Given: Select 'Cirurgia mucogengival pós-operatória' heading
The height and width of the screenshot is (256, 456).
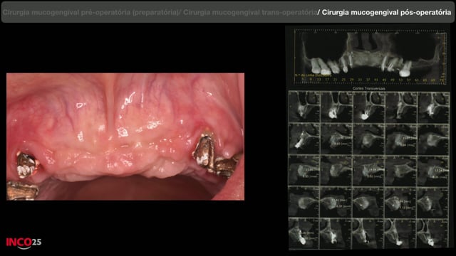Looking at the screenshot, I should point(386,12).
